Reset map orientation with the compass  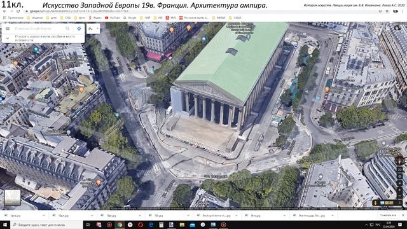click(x=400, y=161)
